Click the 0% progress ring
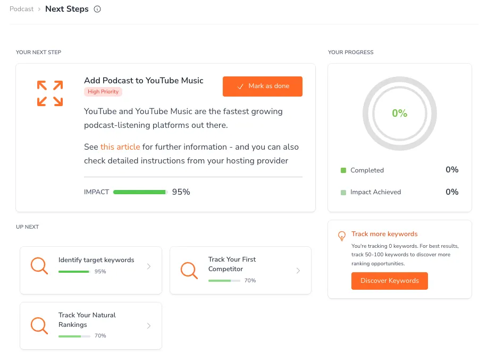This screenshot has width=479, height=355. pyautogui.click(x=399, y=114)
